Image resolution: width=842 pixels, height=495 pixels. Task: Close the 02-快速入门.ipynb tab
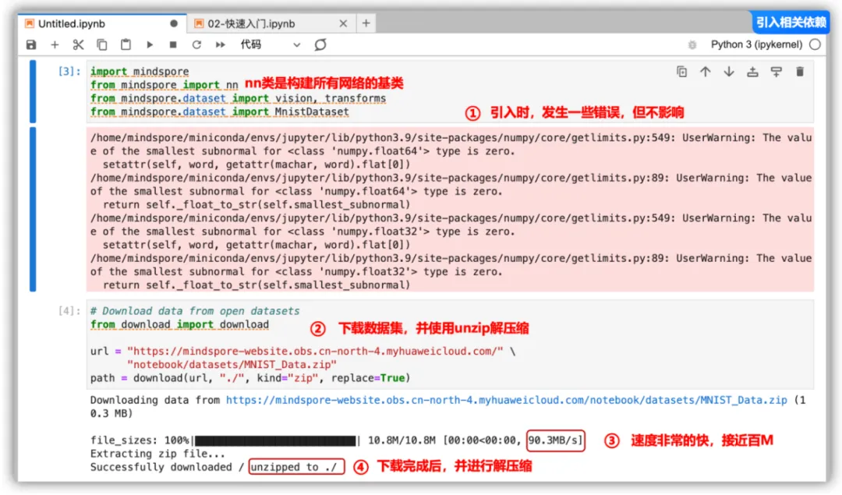coord(343,23)
